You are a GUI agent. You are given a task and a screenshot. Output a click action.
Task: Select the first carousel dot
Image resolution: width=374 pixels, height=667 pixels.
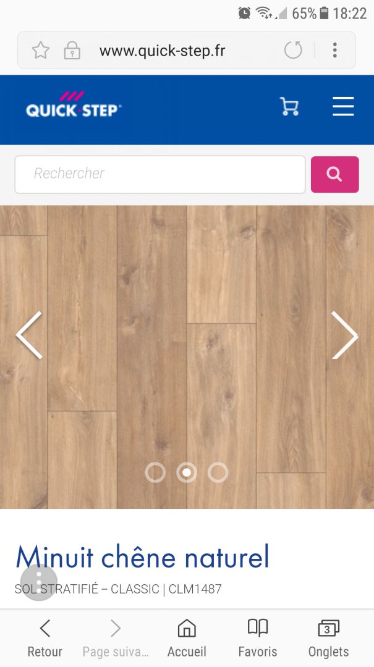click(155, 472)
